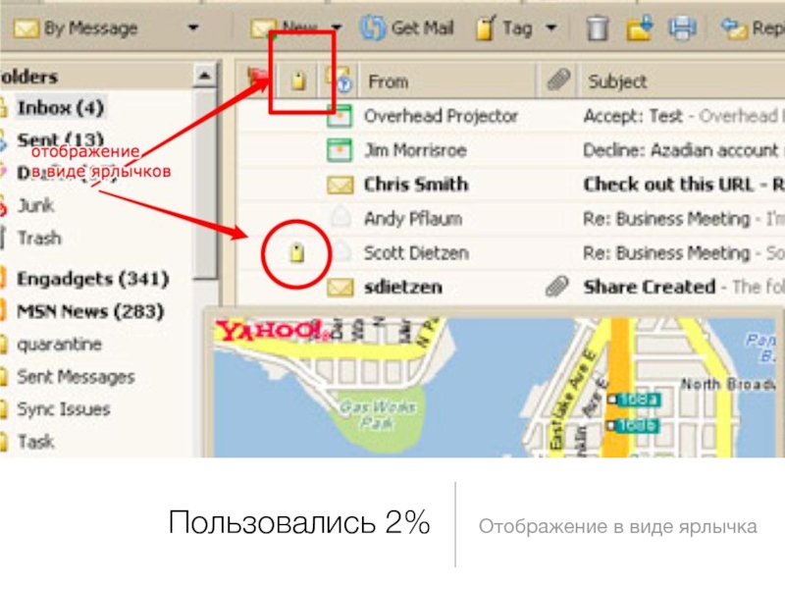This screenshot has height=589, width=785.
Task: Click the By Message envelope icon
Action: pyautogui.click(x=26, y=28)
